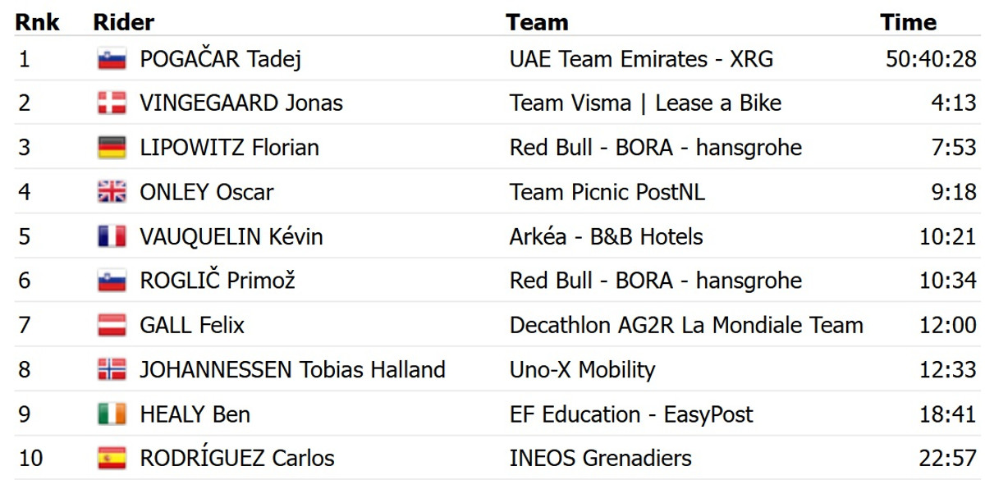Click the German flag beside Lipowitz
The height and width of the screenshot is (480, 985).
click(x=112, y=148)
